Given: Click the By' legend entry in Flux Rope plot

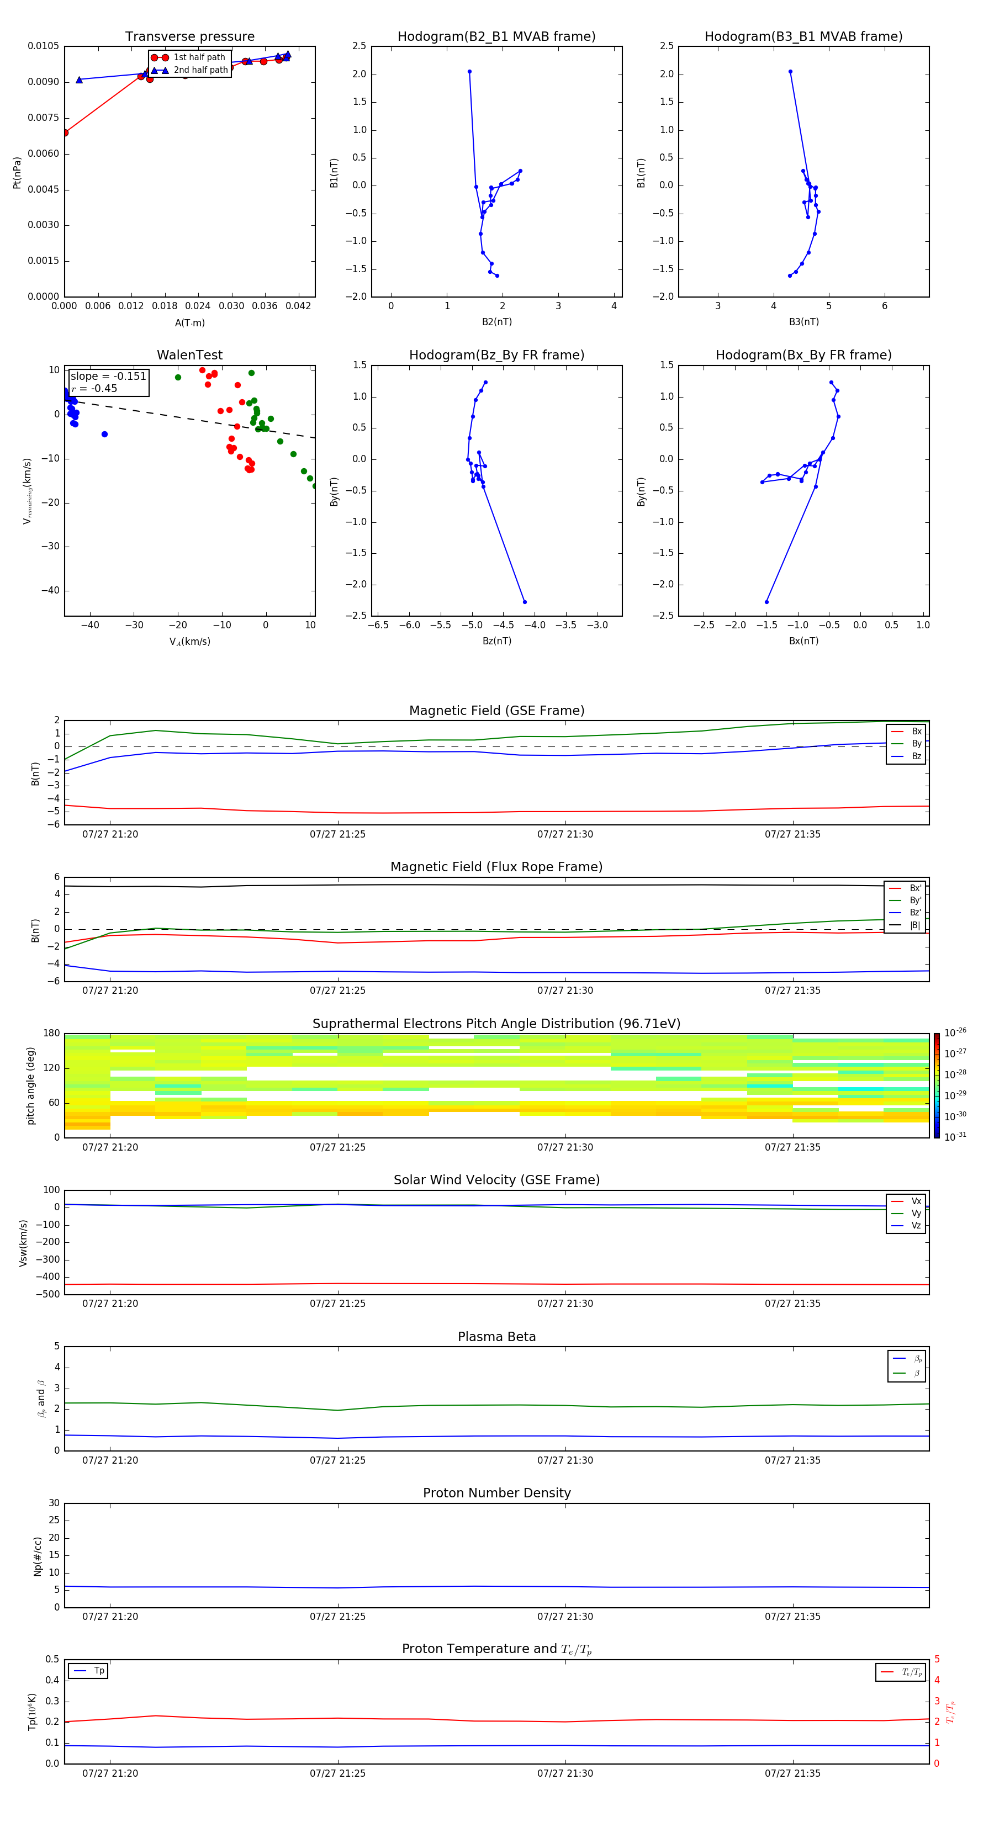Looking at the screenshot, I should [x=905, y=901].
